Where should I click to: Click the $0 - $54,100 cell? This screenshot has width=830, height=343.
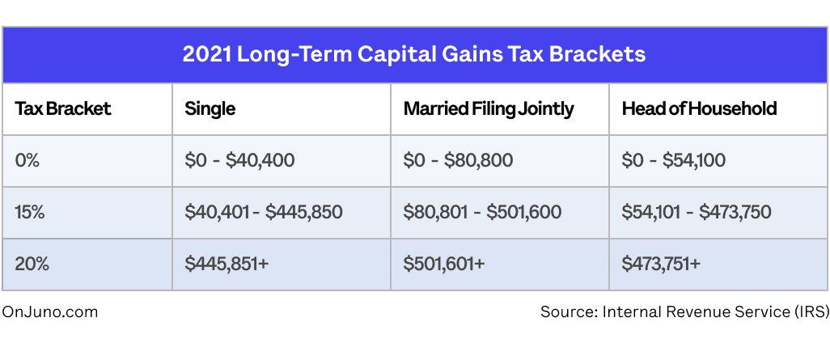coord(673,160)
